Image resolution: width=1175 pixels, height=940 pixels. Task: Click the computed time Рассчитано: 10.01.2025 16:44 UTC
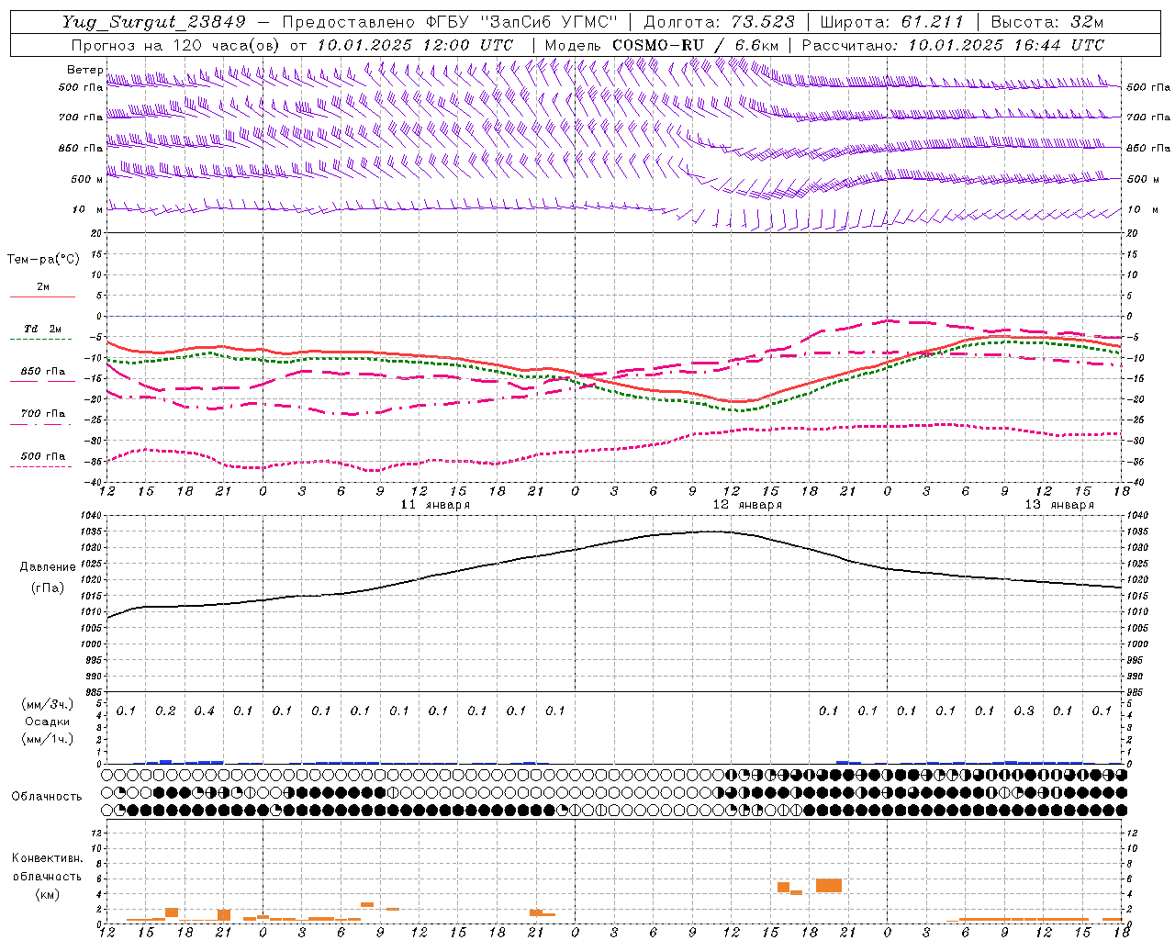point(953,45)
